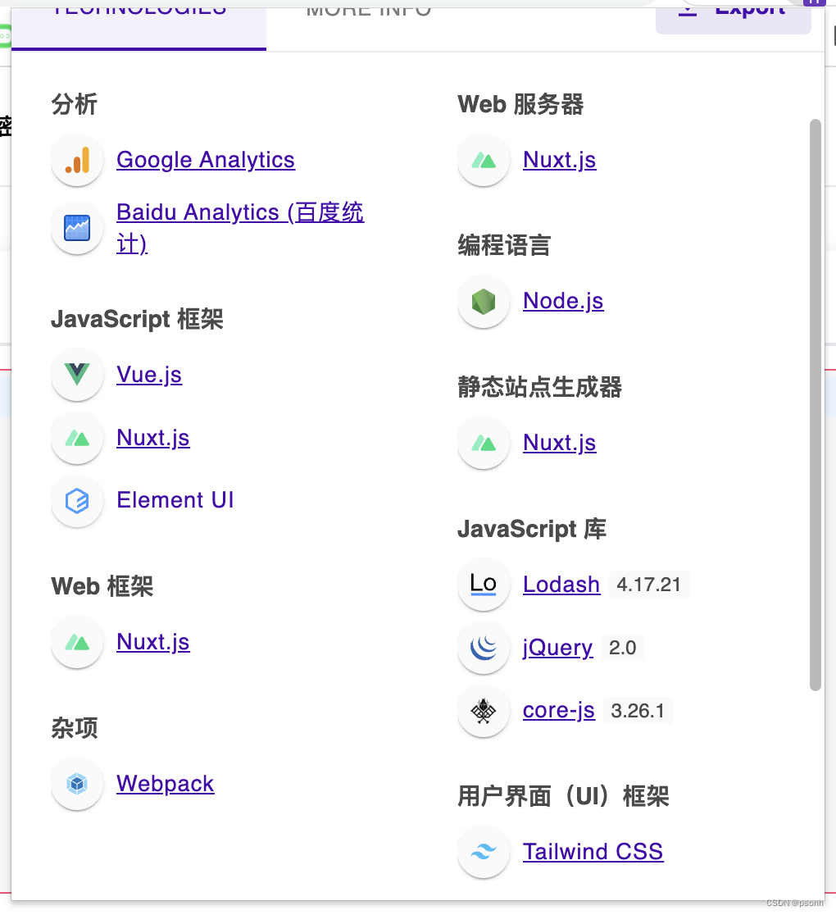Click the Node.js green hexagon icon
836x915 pixels.
point(484,301)
